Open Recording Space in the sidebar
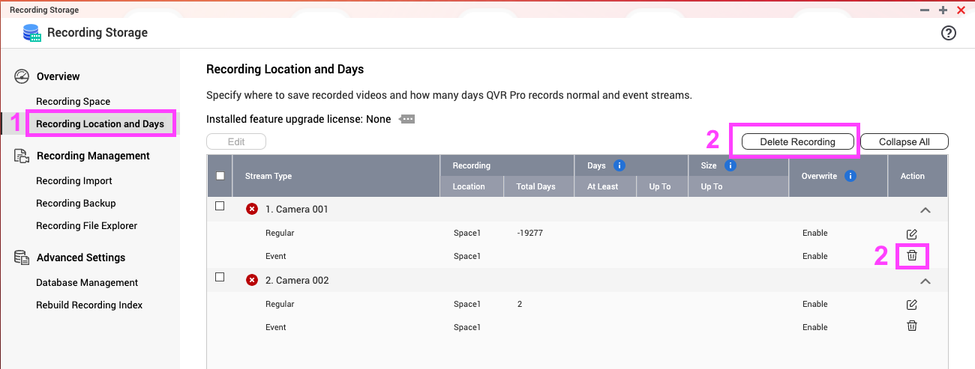Screen dimensions: 975x369 [73, 102]
